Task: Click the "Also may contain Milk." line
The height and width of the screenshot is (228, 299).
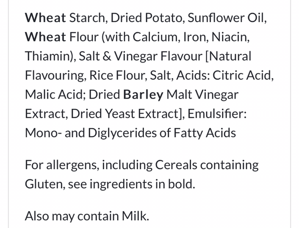Action: click(87, 216)
